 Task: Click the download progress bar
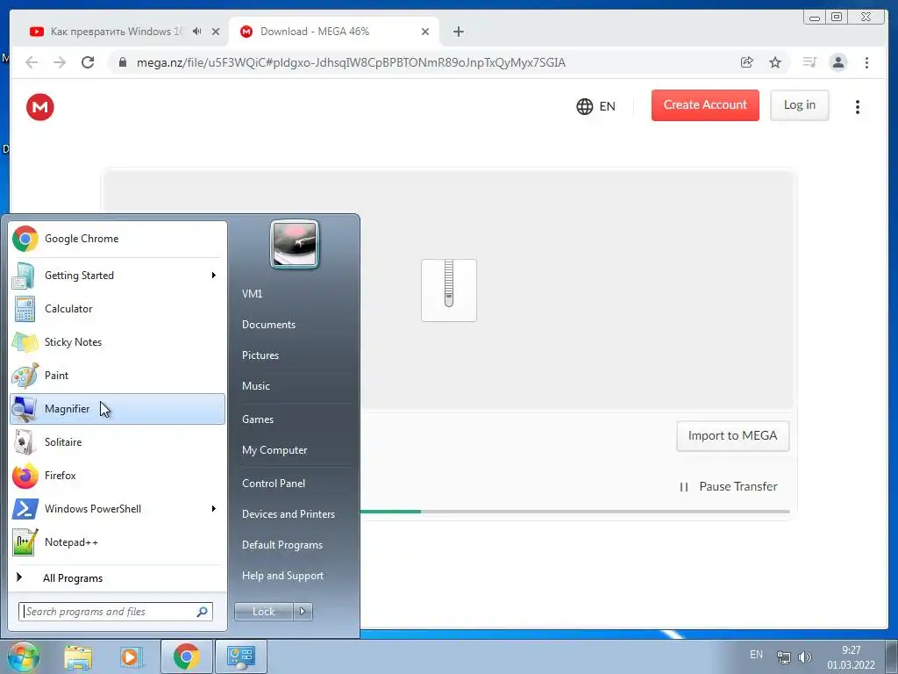click(x=575, y=512)
